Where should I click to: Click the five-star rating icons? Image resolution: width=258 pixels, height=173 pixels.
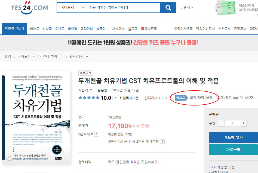tap(89, 98)
